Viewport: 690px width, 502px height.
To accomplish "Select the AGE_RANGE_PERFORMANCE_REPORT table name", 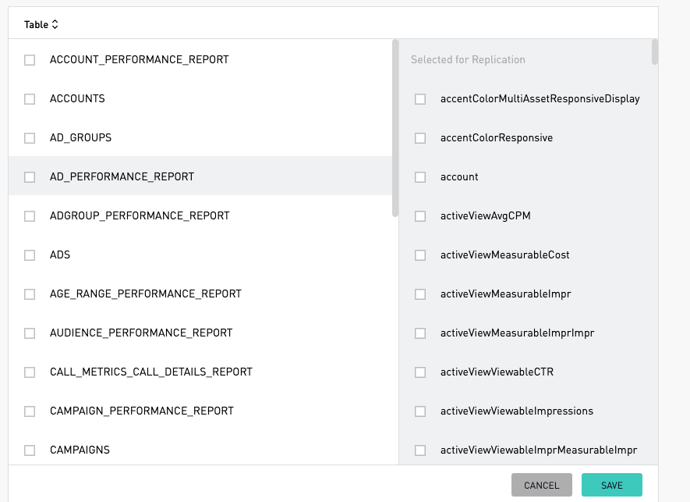I will click(146, 294).
